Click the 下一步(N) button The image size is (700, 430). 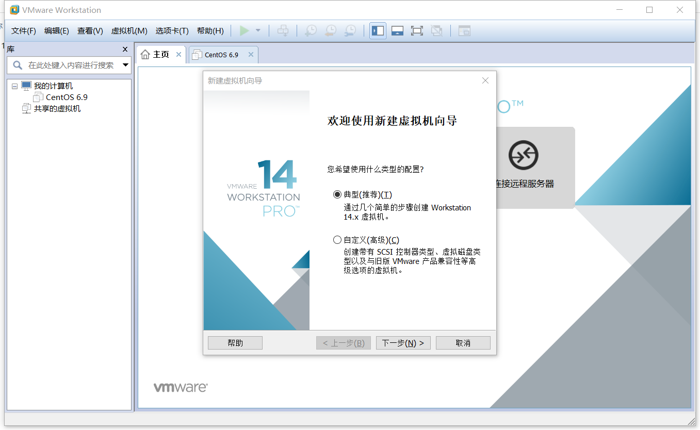point(403,343)
